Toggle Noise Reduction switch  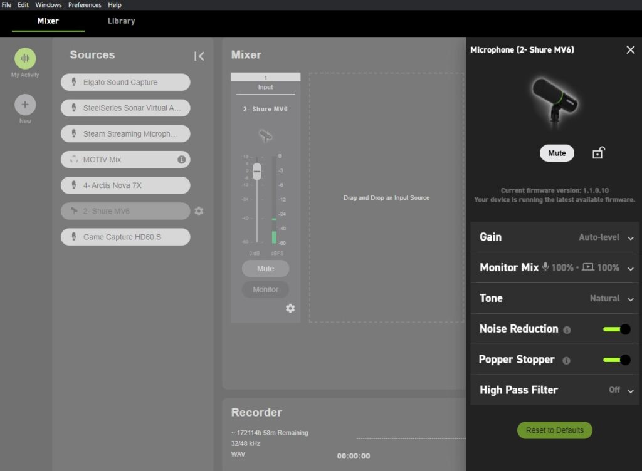[x=617, y=329]
